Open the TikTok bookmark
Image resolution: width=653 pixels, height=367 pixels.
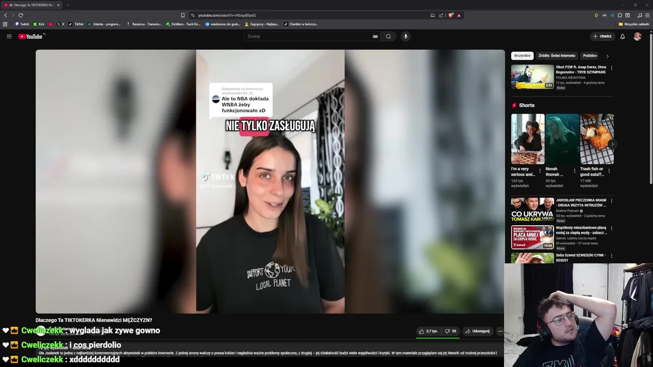(76, 24)
